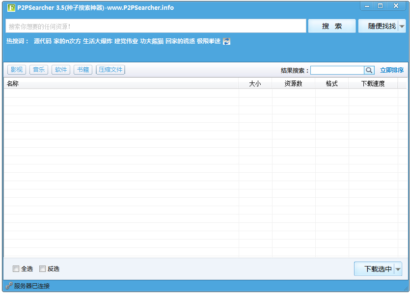411x294 pixels.
Task: Enable the 反选 invert-selection checkbox
Action: (x=42, y=268)
